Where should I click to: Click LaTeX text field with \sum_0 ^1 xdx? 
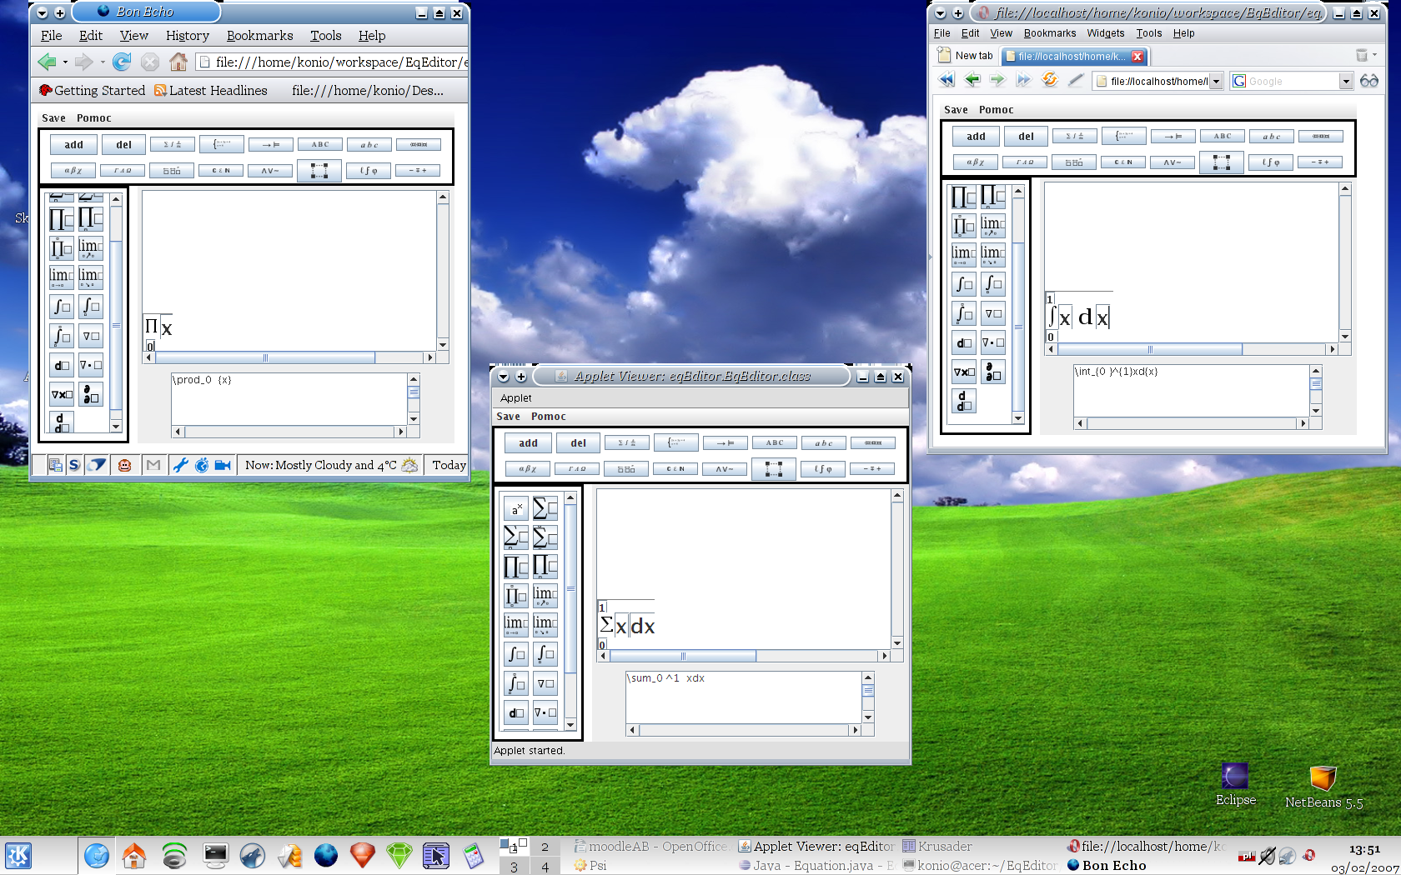tap(743, 697)
